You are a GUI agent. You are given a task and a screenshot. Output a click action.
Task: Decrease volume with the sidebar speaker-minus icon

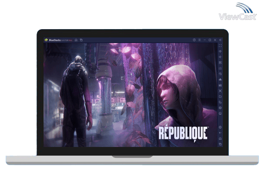[x=220, y=57]
